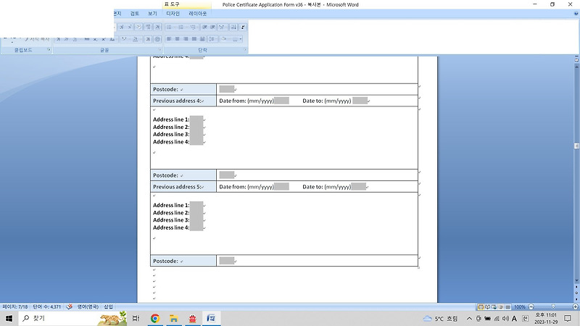Screen dimensions: 580x326
Task: Click the multilevel list icon
Action: click(x=193, y=27)
